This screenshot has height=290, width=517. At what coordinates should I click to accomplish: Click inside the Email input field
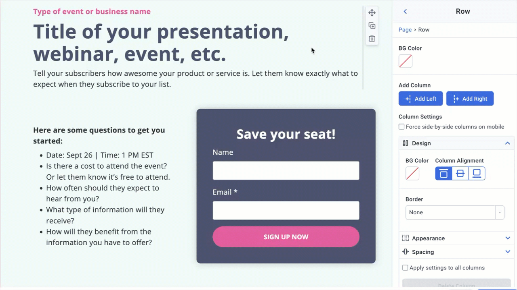286,210
